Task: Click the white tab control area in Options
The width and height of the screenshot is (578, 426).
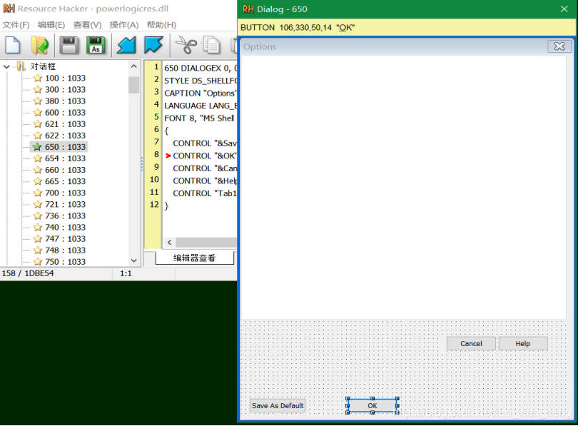Action: click(x=404, y=187)
